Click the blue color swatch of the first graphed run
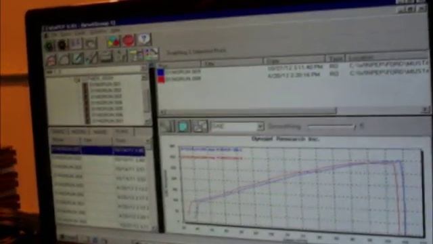 point(160,73)
